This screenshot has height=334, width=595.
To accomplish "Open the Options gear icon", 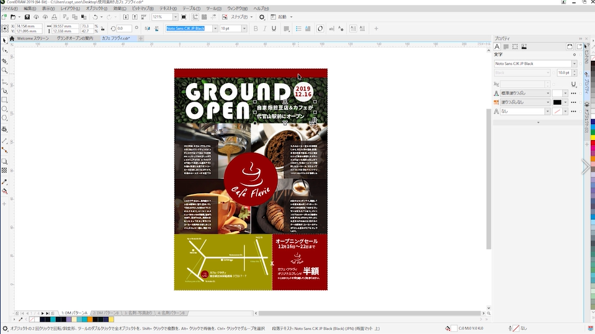I will click(262, 17).
